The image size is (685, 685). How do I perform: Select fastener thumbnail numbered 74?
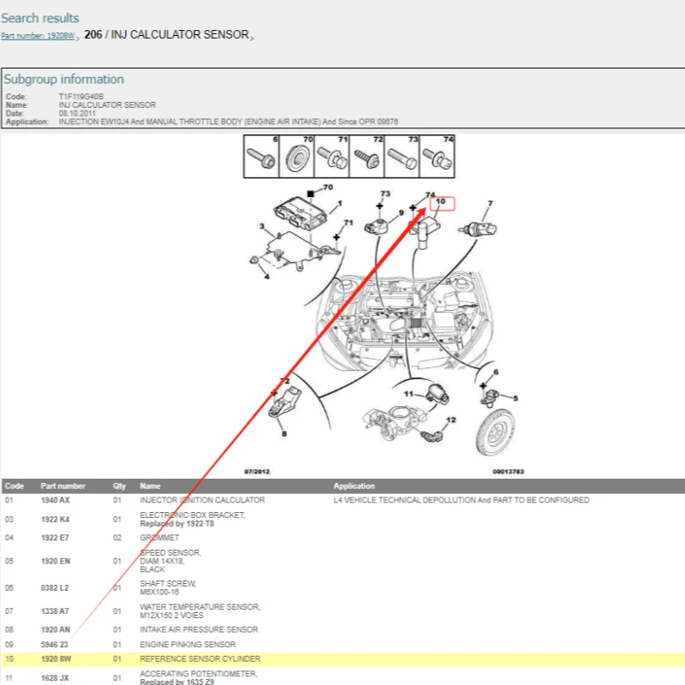tap(437, 157)
